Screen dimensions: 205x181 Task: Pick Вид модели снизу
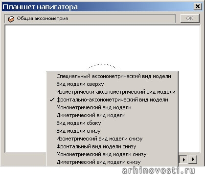pyautogui.click(x=112, y=131)
